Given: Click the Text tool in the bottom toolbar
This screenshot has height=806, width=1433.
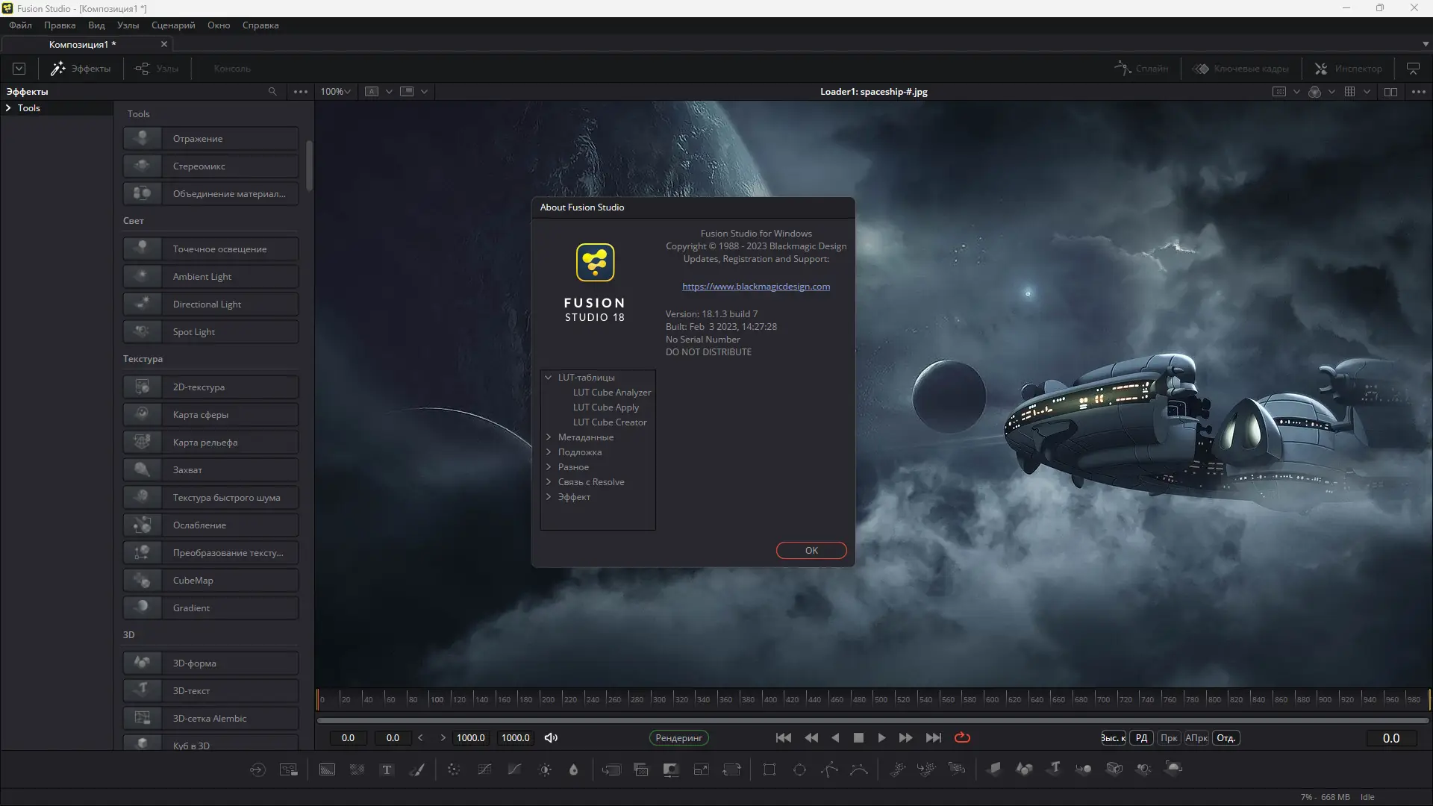Looking at the screenshot, I should click(x=387, y=769).
